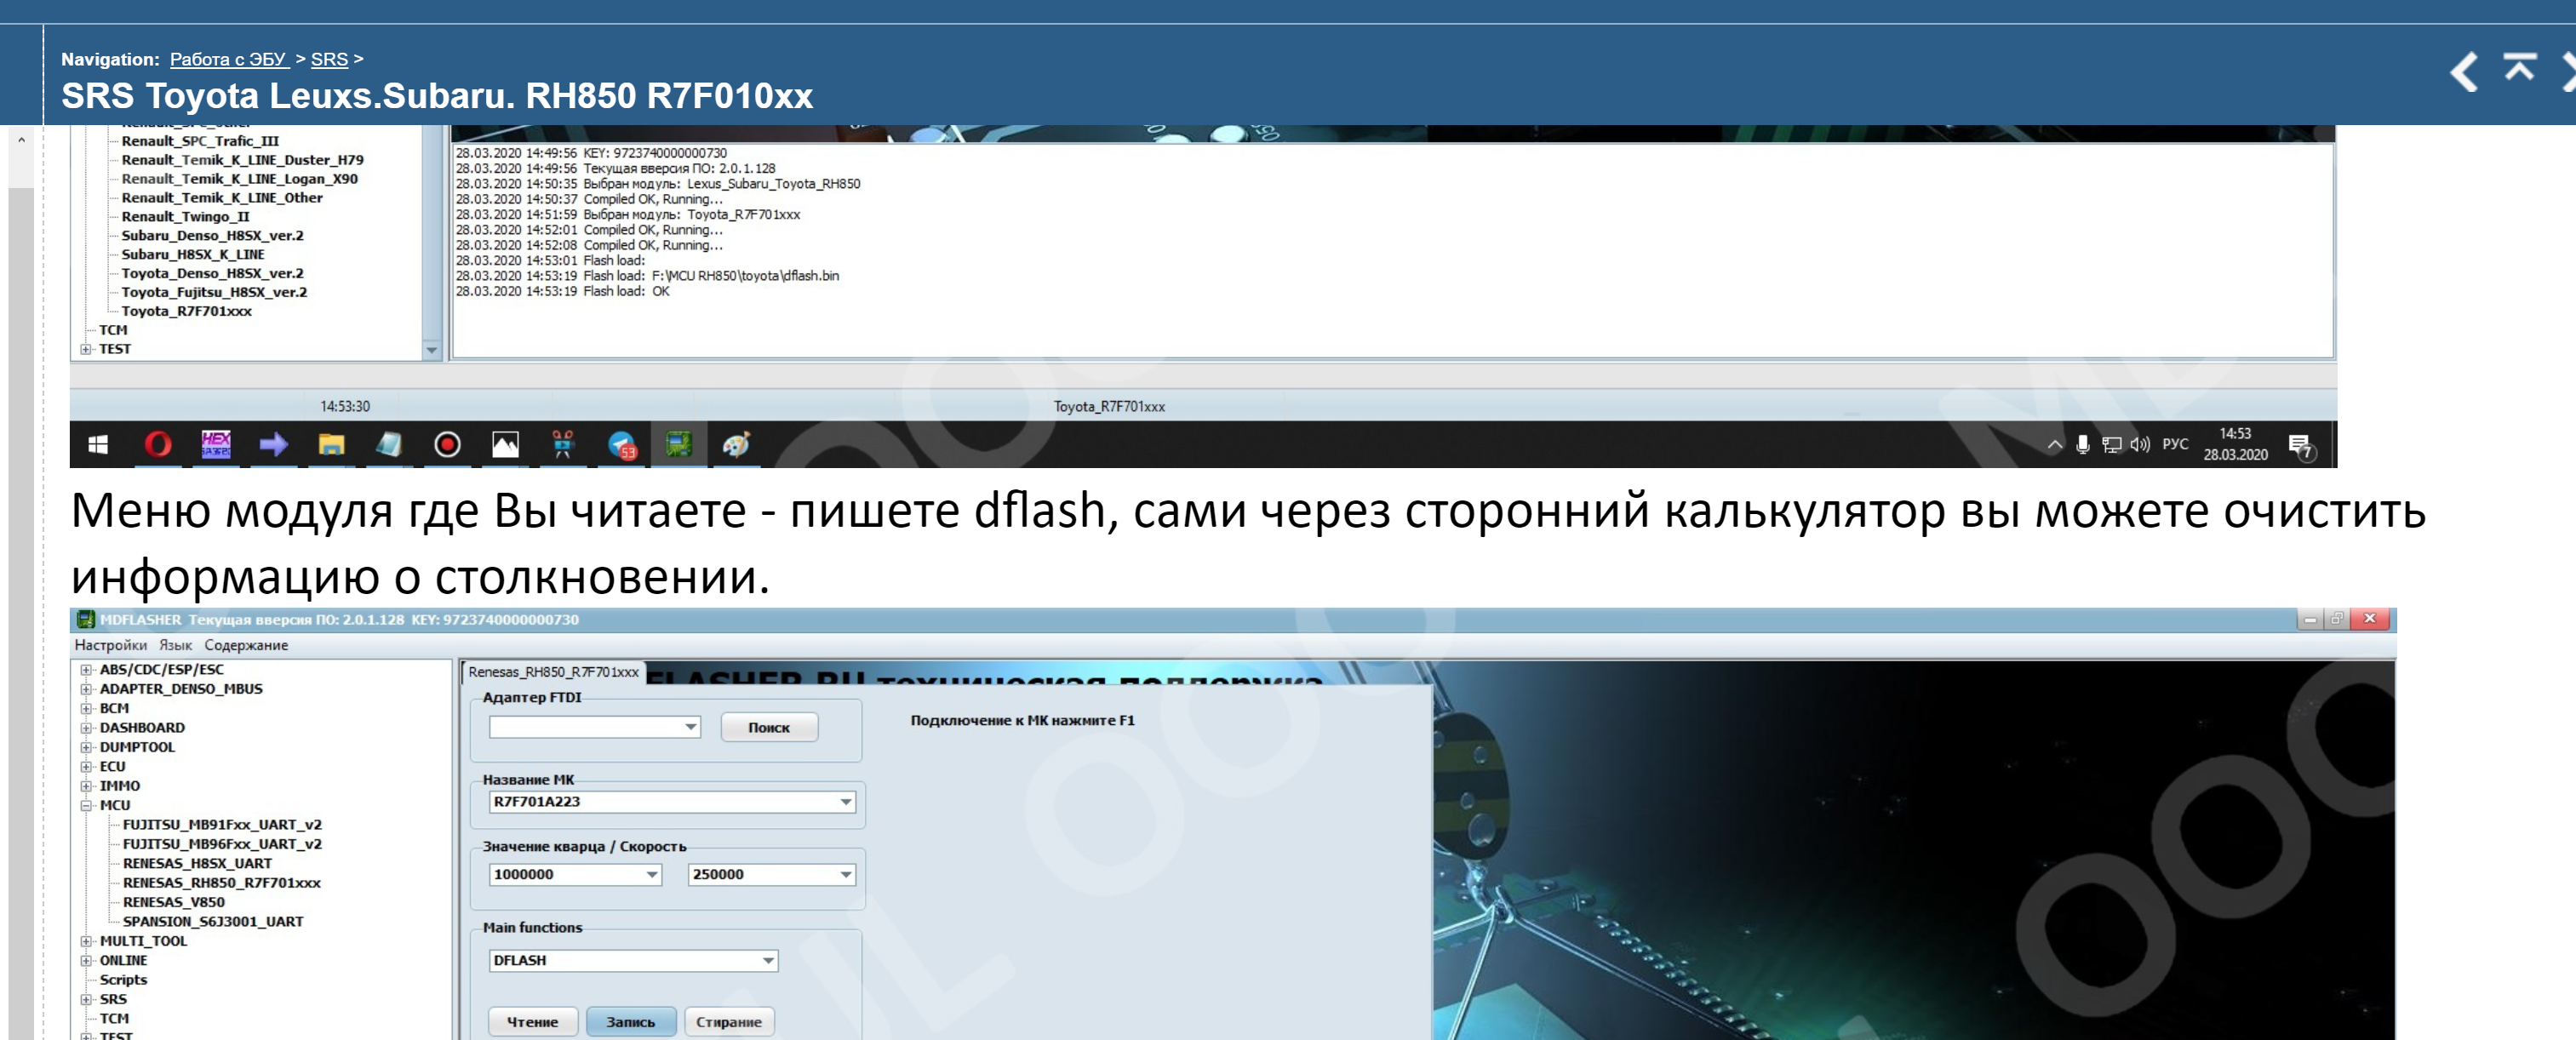The width and height of the screenshot is (2576, 1040).
Task: Click the Стирание button
Action: (729, 1022)
